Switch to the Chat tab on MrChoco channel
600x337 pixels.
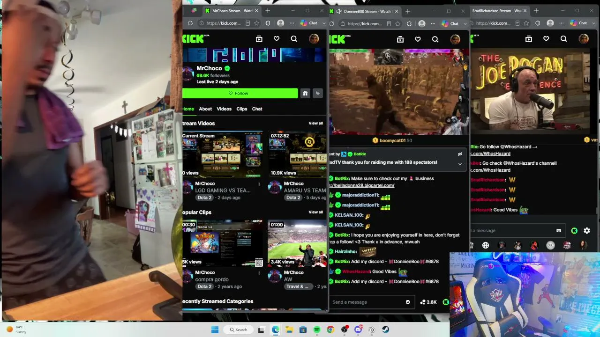257,109
